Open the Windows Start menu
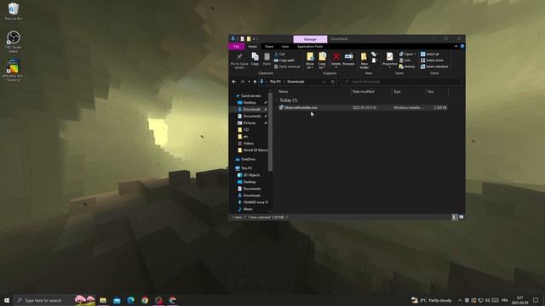This screenshot has height=306, width=545. tap(7, 300)
